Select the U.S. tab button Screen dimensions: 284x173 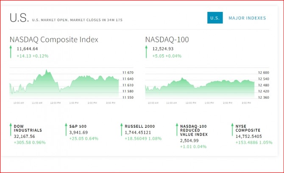pyautogui.click(x=214, y=18)
